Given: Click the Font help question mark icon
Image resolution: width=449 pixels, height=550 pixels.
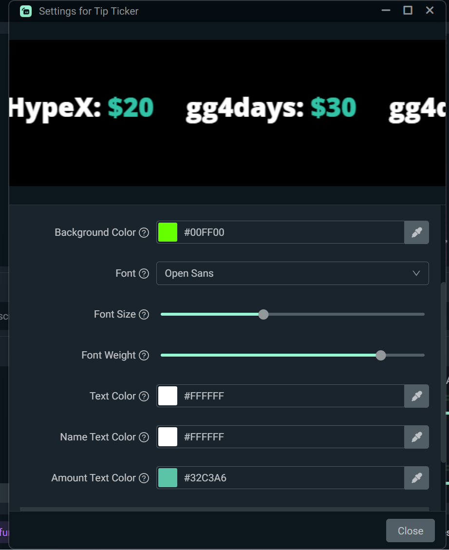Looking at the screenshot, I should pos(144,274).
